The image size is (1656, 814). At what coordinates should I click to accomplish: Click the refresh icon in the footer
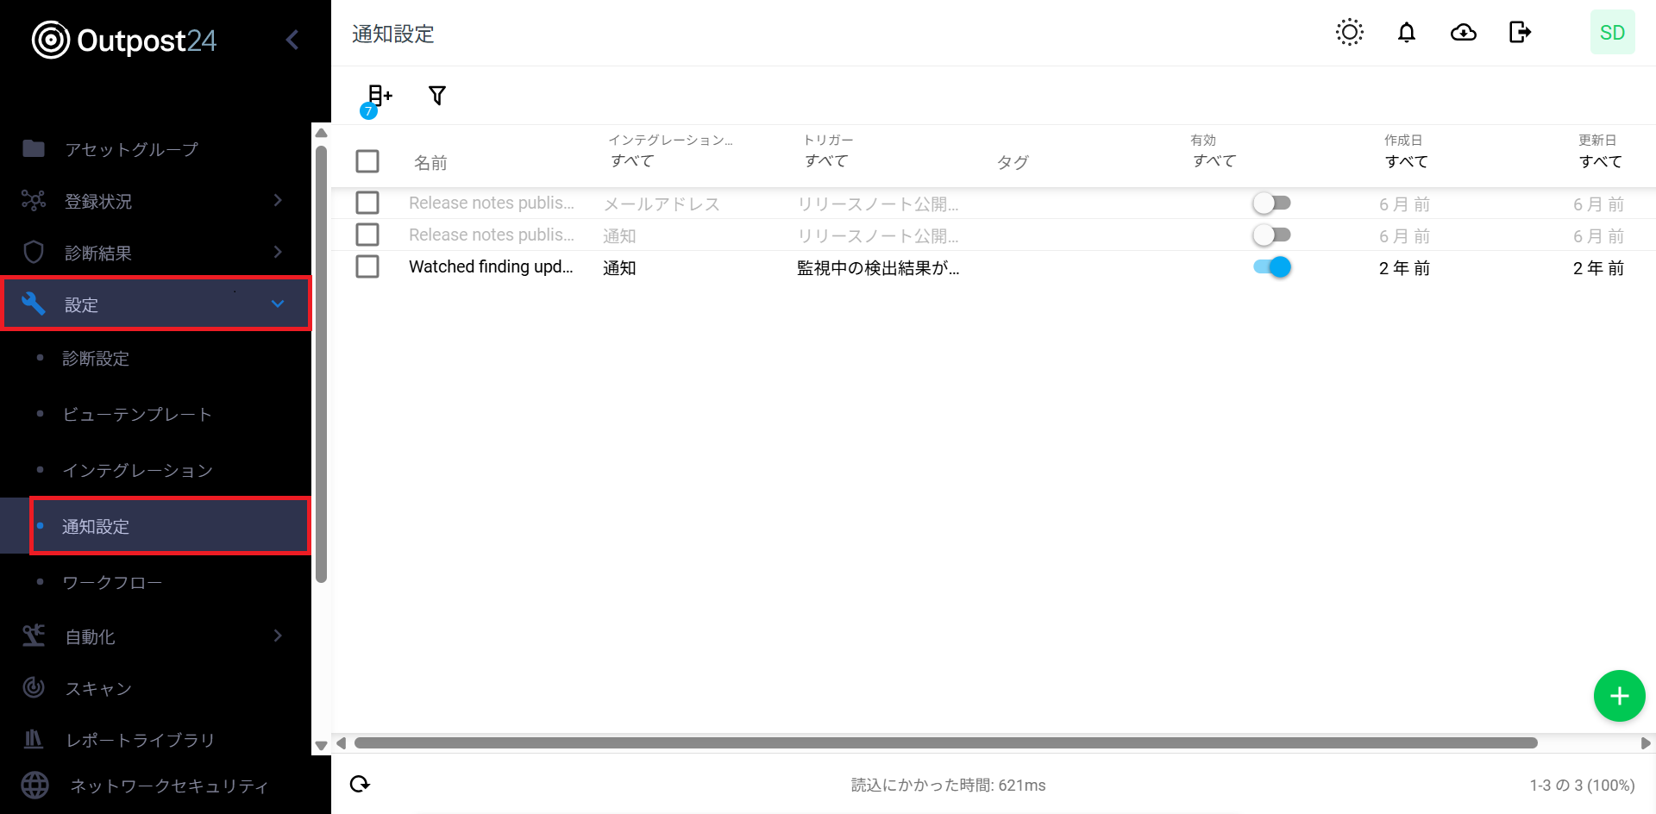click(x=361, y=784)
